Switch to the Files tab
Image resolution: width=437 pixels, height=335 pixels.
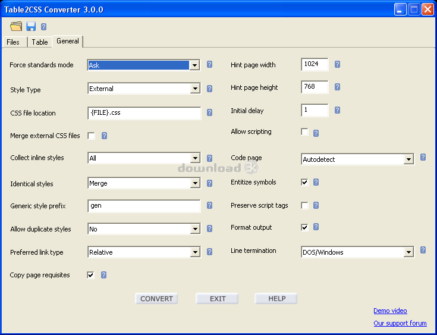pos(13,42)
